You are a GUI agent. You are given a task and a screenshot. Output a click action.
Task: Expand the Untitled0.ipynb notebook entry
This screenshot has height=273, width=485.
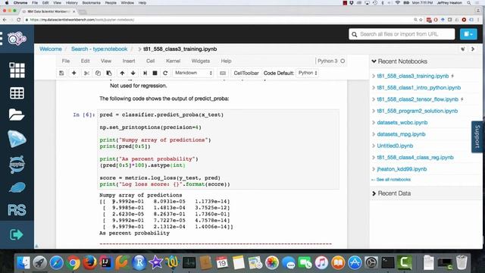[x=374, y=146]
